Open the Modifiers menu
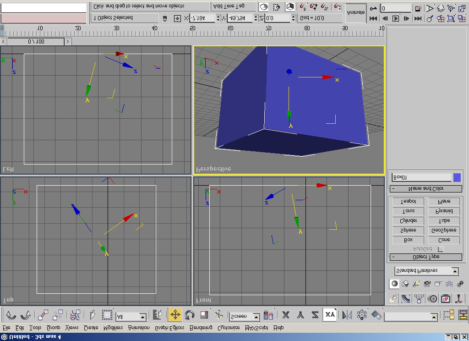This screenshot has width=469, height=341. [113, 328]
